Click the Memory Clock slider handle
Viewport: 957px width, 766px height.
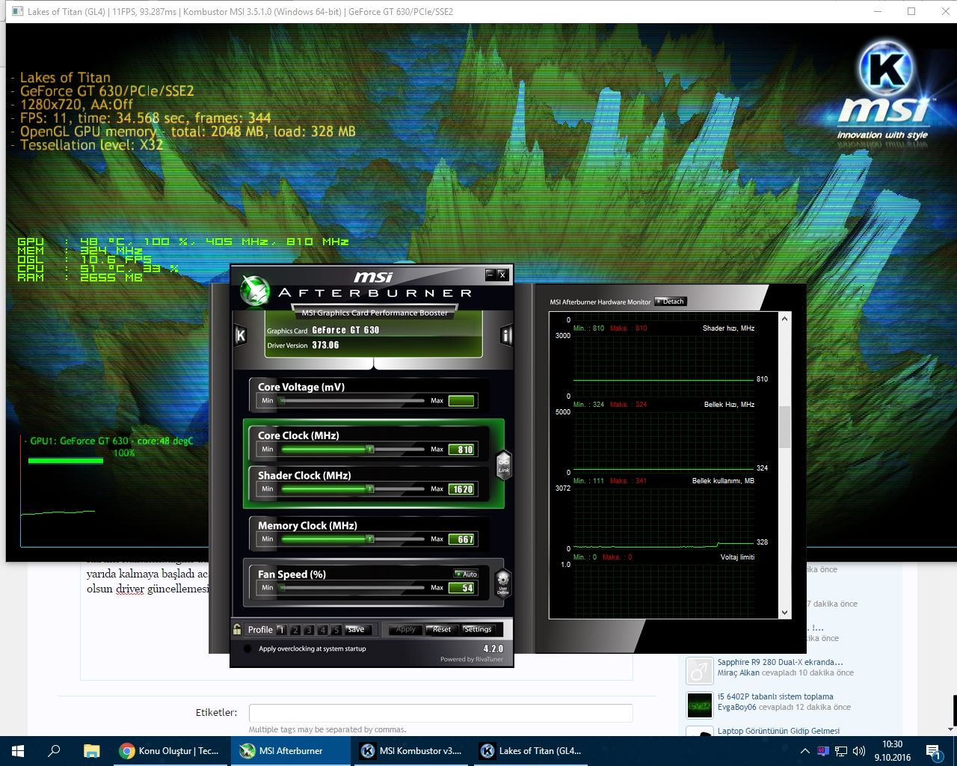click(x=369, y=539)
